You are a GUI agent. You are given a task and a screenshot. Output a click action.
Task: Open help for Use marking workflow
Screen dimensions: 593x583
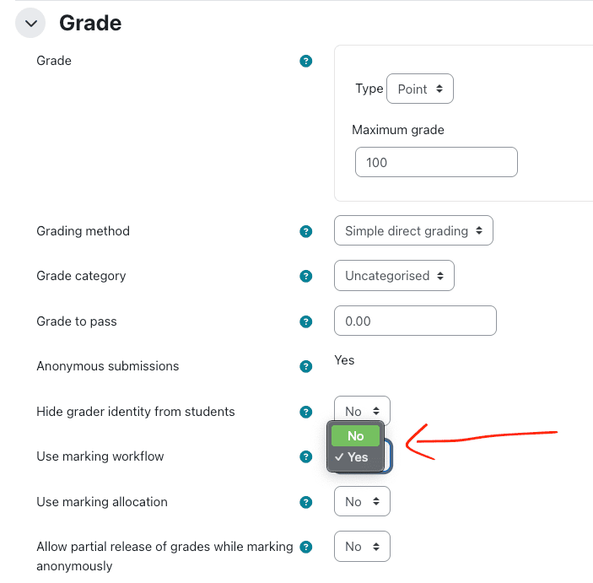[x=306, y=456]
